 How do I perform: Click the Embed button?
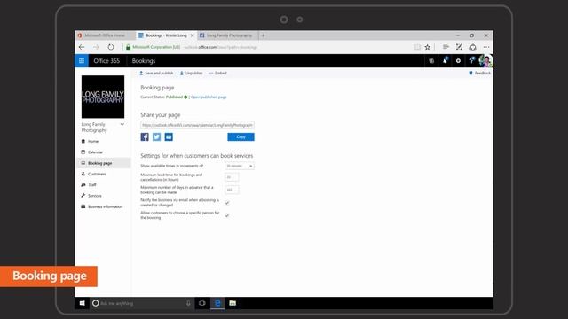click(217, 73)
